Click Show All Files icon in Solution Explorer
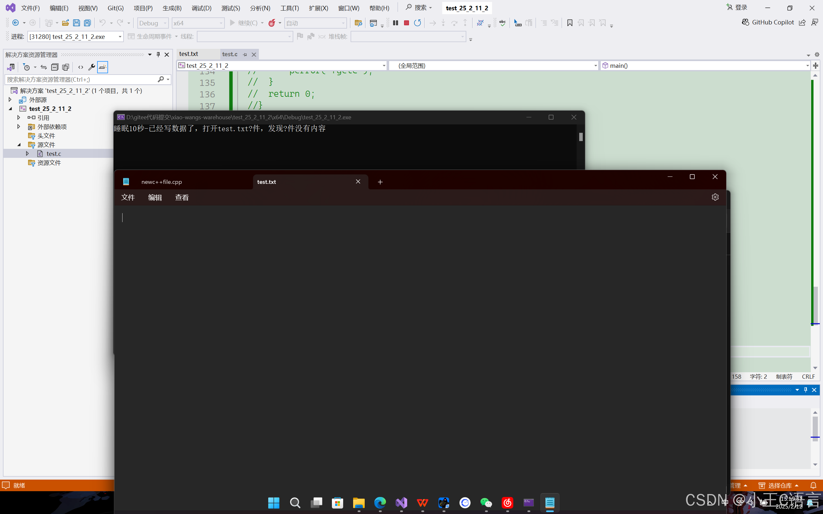823x514 pixels. coord(66,67)
